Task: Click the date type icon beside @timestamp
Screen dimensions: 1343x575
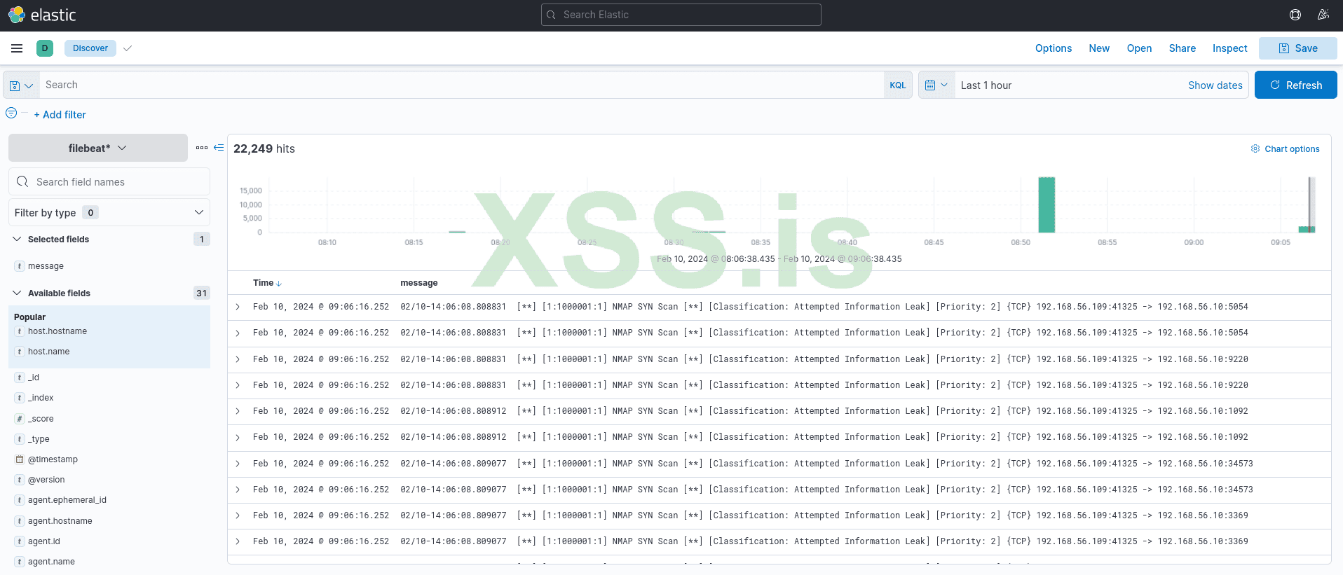Action: click(x=20, y=459)
